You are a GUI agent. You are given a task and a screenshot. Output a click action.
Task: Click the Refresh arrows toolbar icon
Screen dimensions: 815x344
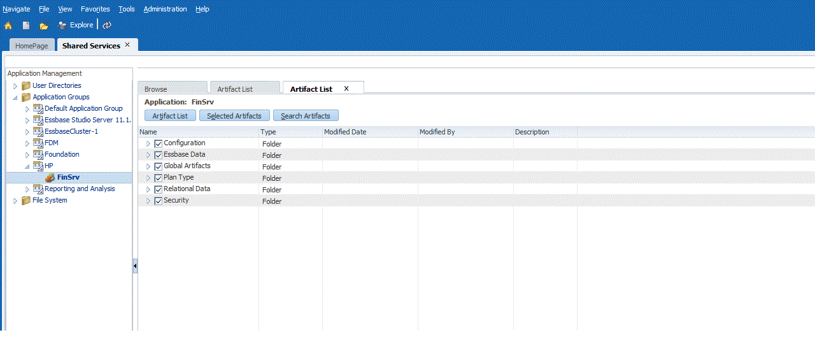click(107, 25)
